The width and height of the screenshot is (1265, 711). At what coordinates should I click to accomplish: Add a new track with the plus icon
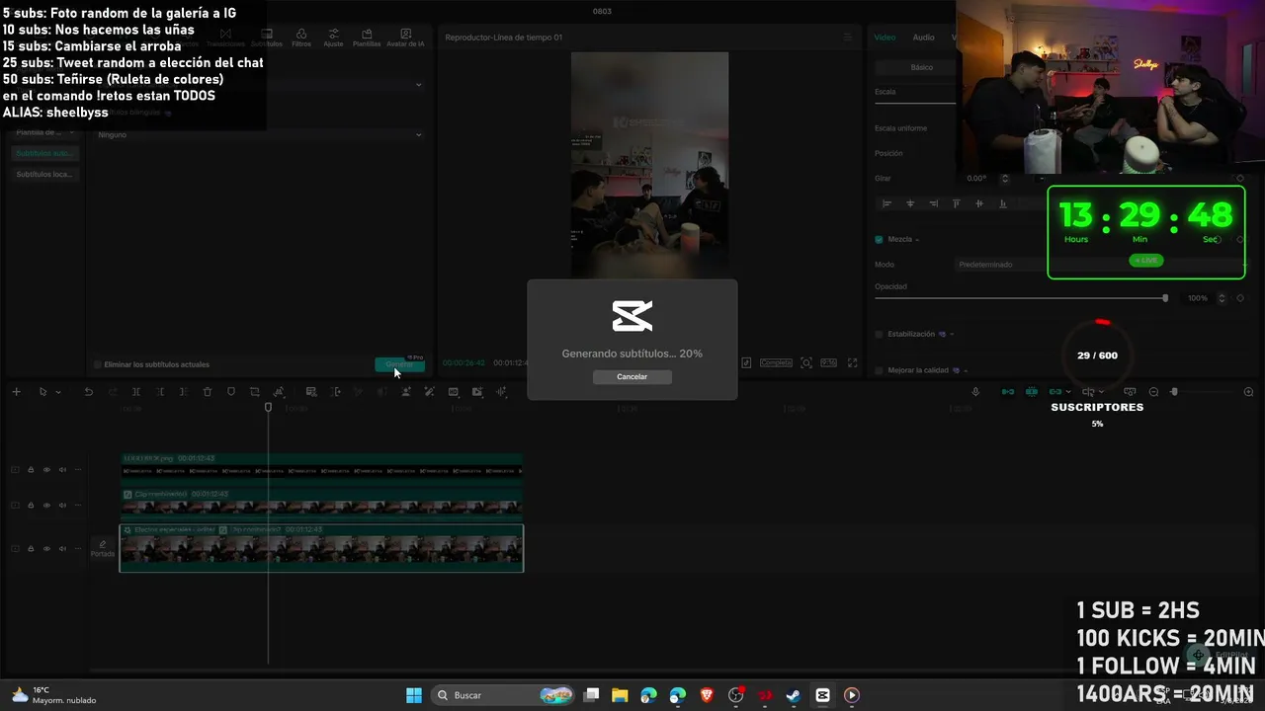(16, 392)
